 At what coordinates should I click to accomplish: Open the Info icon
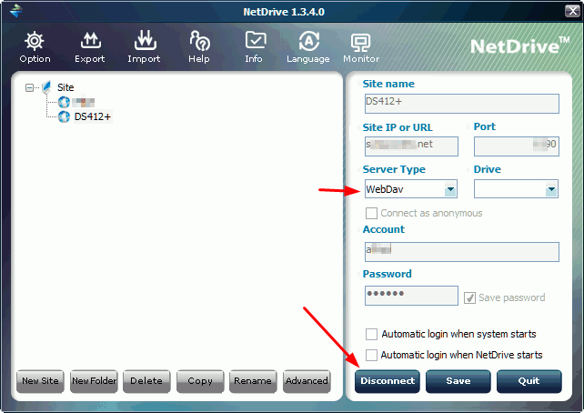(256, 40)
